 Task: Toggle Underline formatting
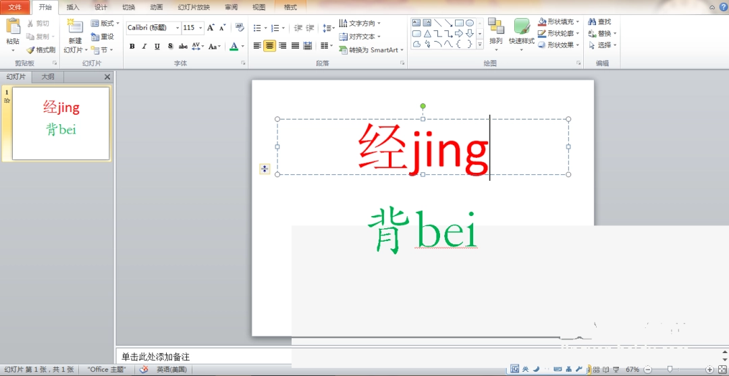157,46
